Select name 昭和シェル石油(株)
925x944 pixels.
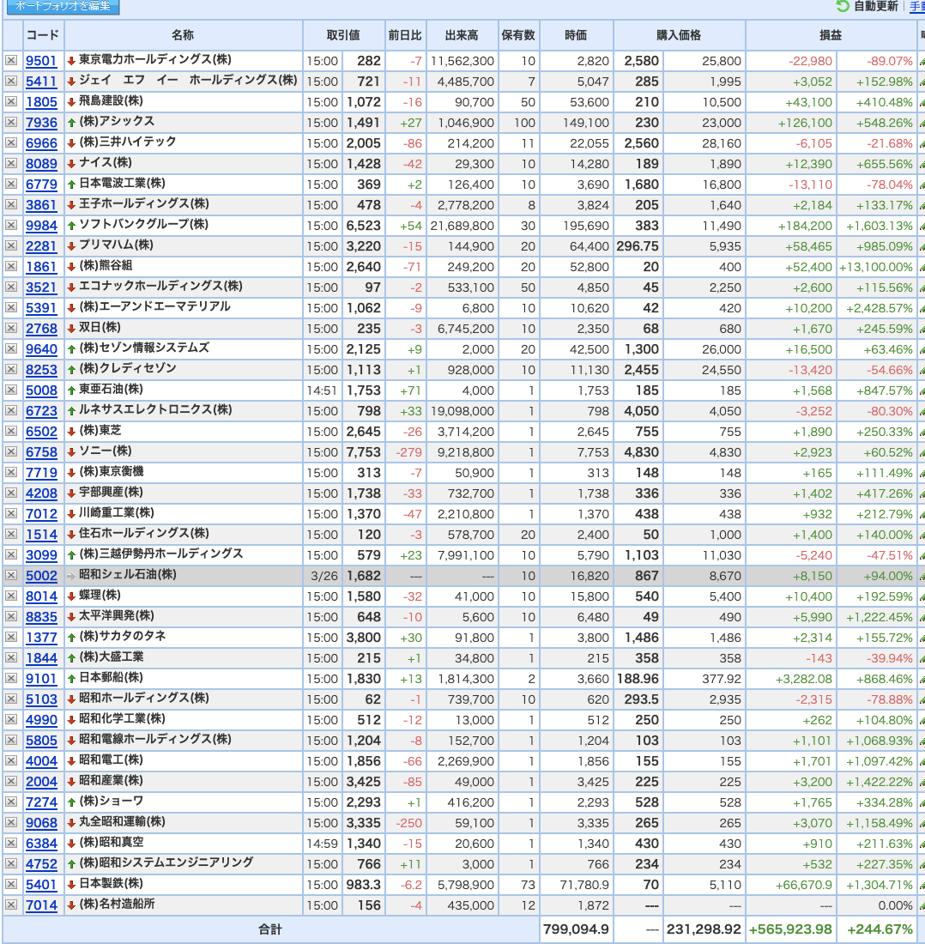pos(128,574)
